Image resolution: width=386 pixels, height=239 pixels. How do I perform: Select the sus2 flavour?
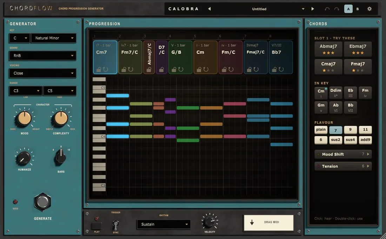tap(335, 140)
